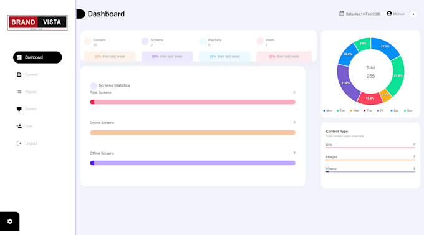Click the donut chart Total 255 label
The image size is (424, 235).
point(370,72)
